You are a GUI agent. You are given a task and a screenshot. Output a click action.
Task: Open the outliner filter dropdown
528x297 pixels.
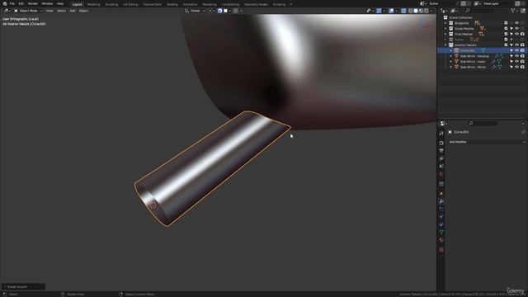click(x=514, y=11)
